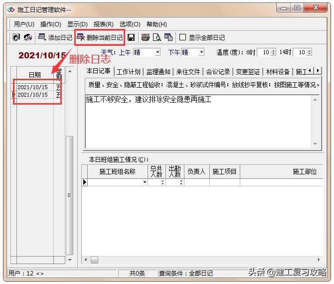Switch to the 工作计划 tab

[x=129, y=72]
